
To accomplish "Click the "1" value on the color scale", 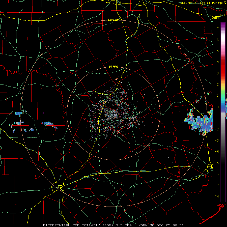I will point(218,96).
